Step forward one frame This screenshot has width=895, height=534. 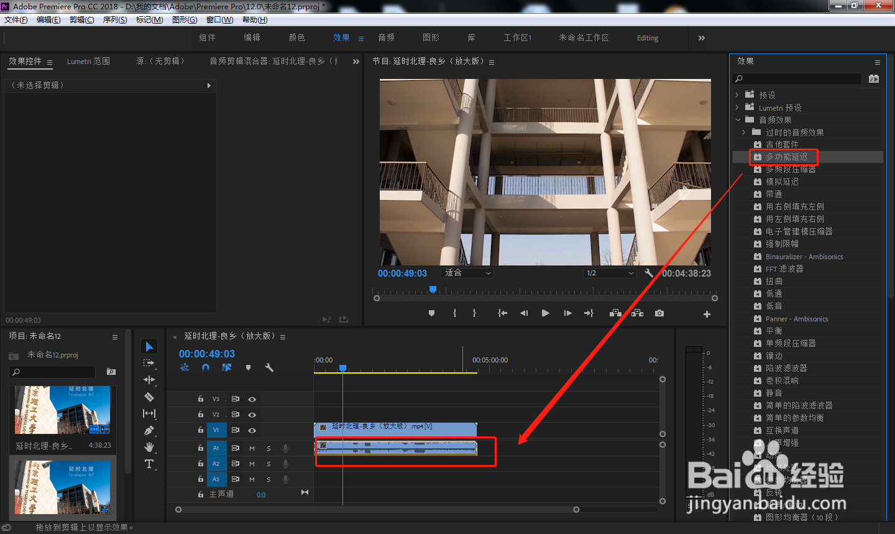[x=567, y=313]
